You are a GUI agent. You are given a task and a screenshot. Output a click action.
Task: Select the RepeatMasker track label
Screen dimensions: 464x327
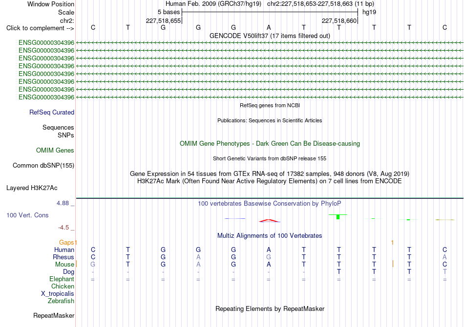[x=54, y=316]
